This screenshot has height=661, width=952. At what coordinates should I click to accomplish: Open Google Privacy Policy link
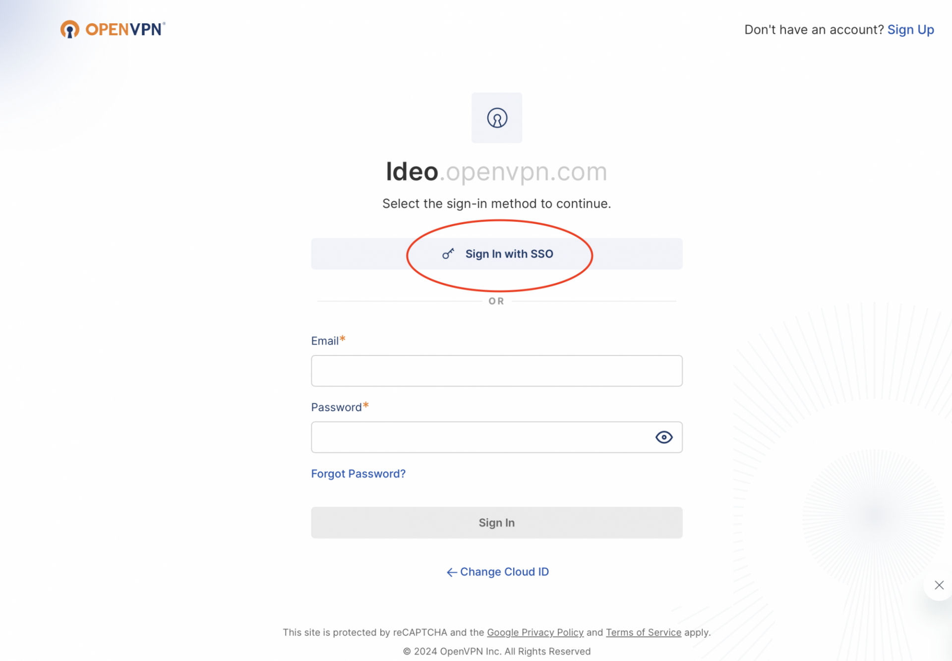click(535, 632)
